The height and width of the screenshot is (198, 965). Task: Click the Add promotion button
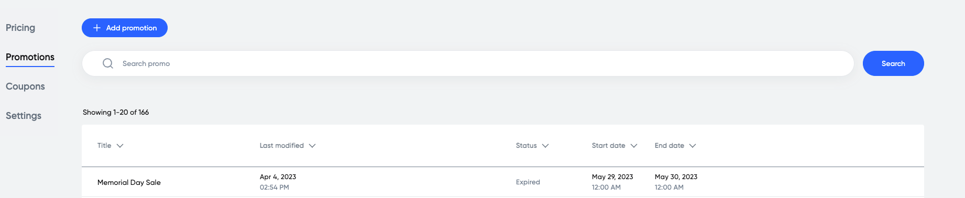(x=125, y=28)
